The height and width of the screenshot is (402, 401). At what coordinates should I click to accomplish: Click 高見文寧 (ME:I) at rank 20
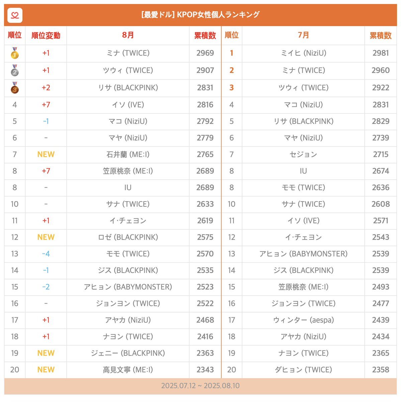[x=128, y=370]
